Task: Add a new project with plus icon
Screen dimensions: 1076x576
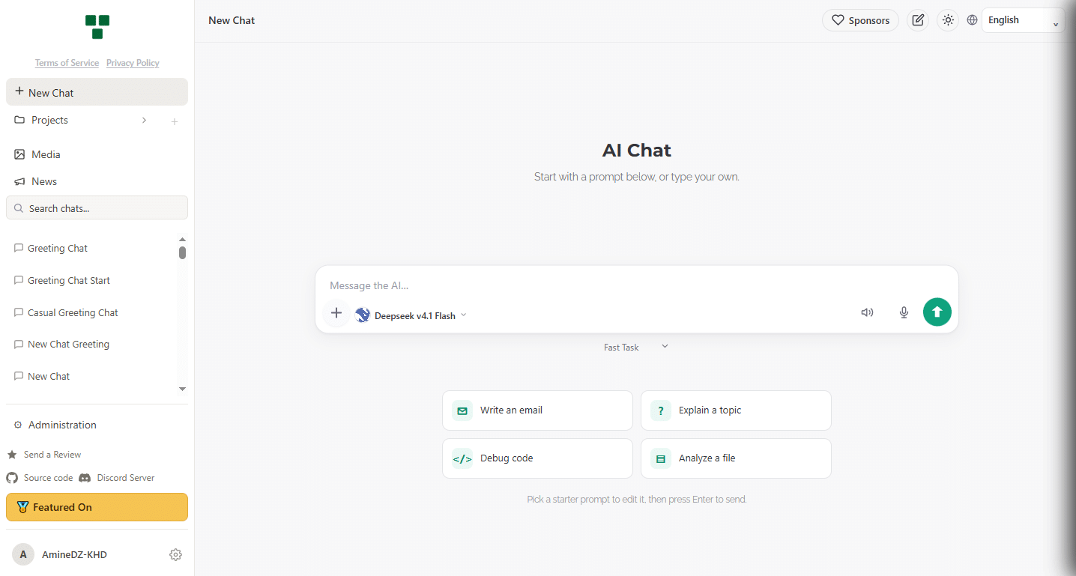Action: 175,121
